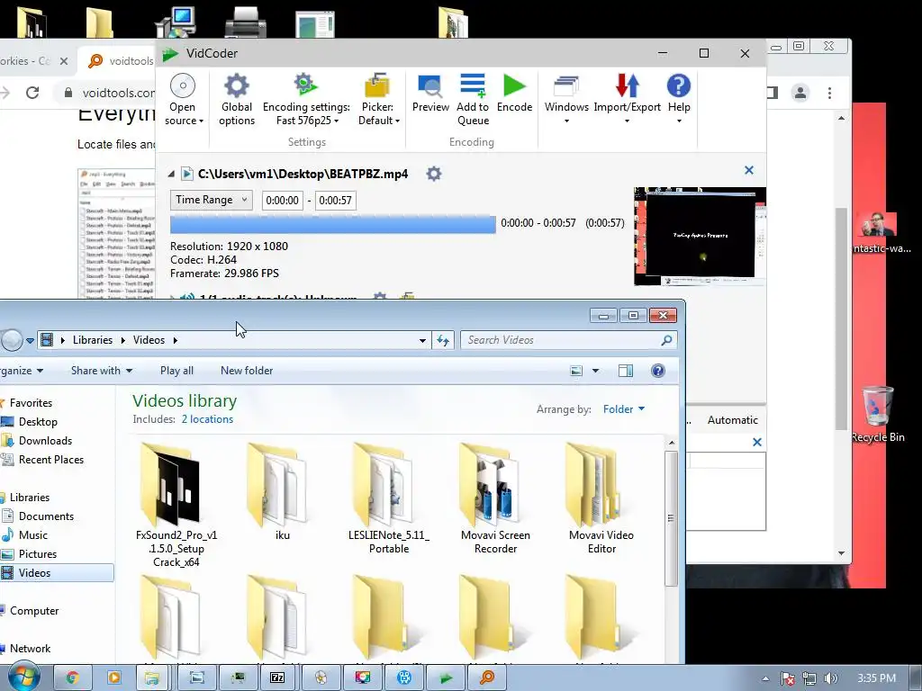Select the FxSound2_Pro folder
This screenshot has height=691, width=922.
click(x=176, y=506)
